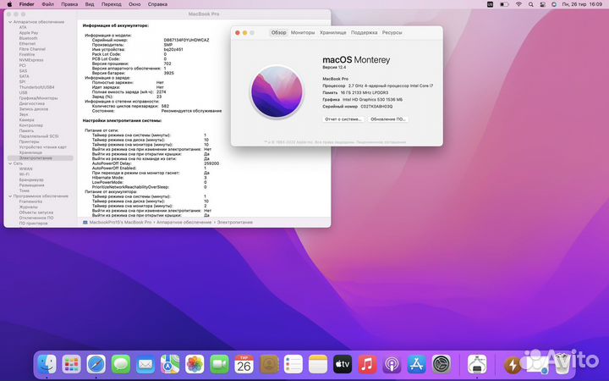The image size is (609, 381).
Task: Click the macOS Monterey wallpaper logo
Action: tap(277, 91)
